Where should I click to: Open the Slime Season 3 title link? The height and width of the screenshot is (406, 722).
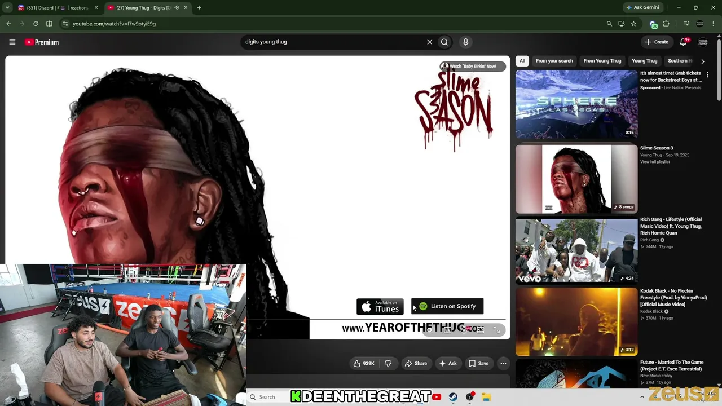click(x=657, y=148)
